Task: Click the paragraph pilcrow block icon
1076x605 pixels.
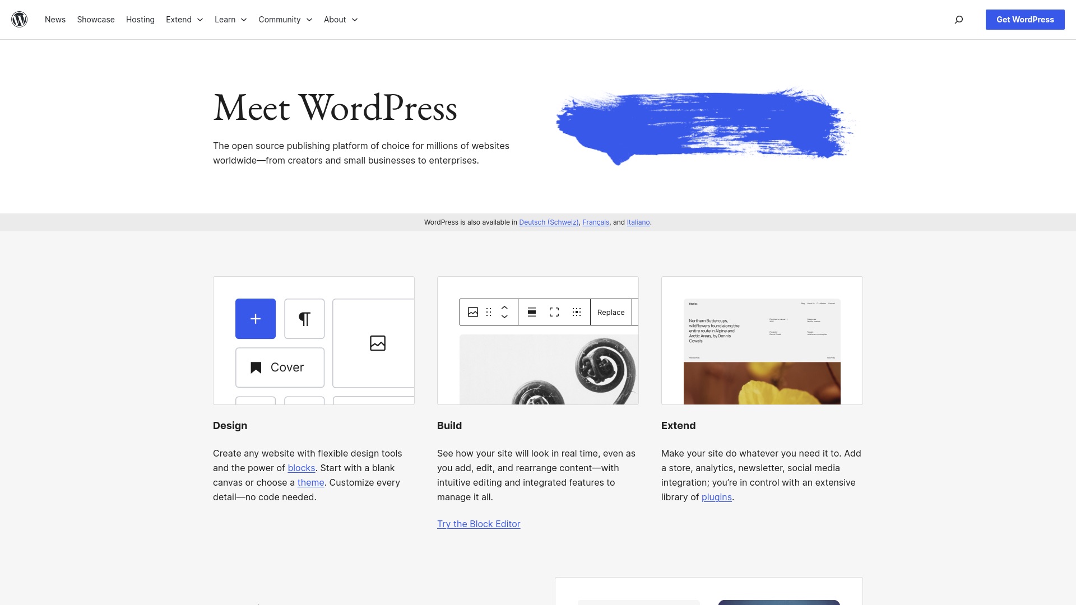Action: (x=304, y=319)
